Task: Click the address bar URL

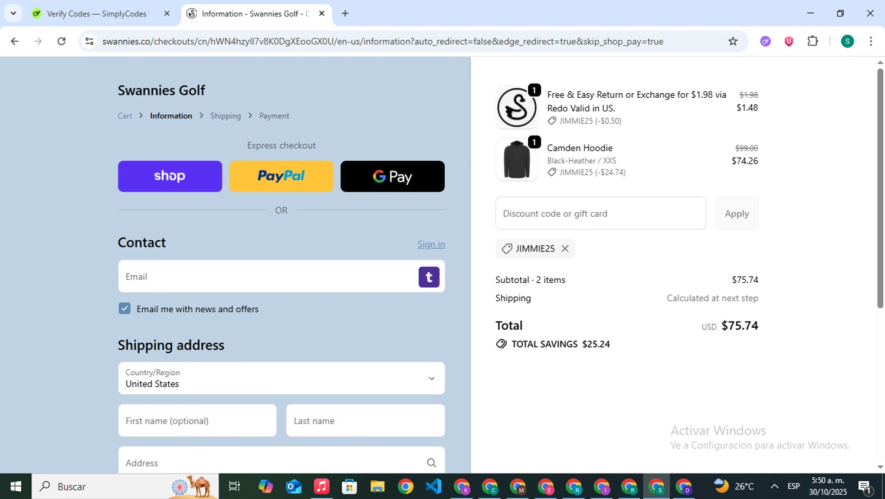Action: [x=382, y=41]
